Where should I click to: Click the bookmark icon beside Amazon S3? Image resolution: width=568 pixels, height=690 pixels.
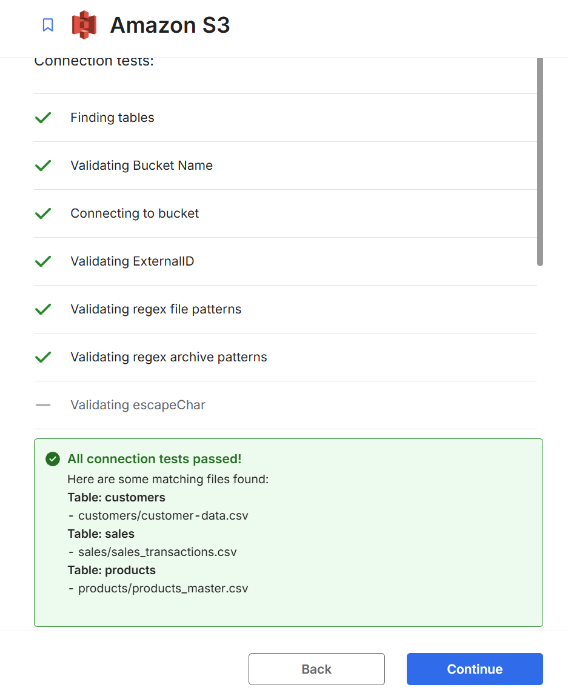(48, 25)
